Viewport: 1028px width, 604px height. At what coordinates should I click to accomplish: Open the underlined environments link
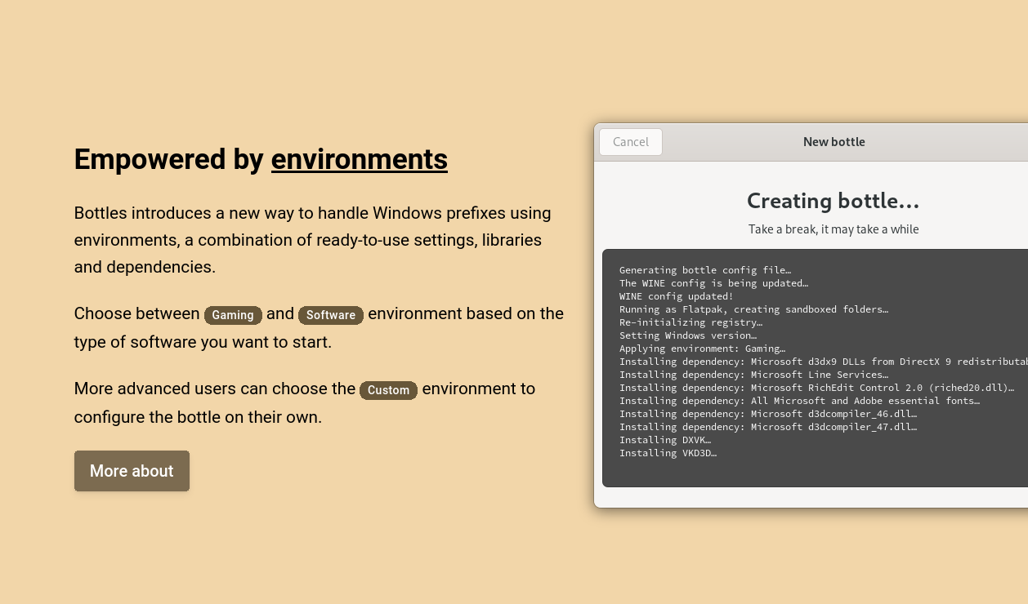coord(359,159)
